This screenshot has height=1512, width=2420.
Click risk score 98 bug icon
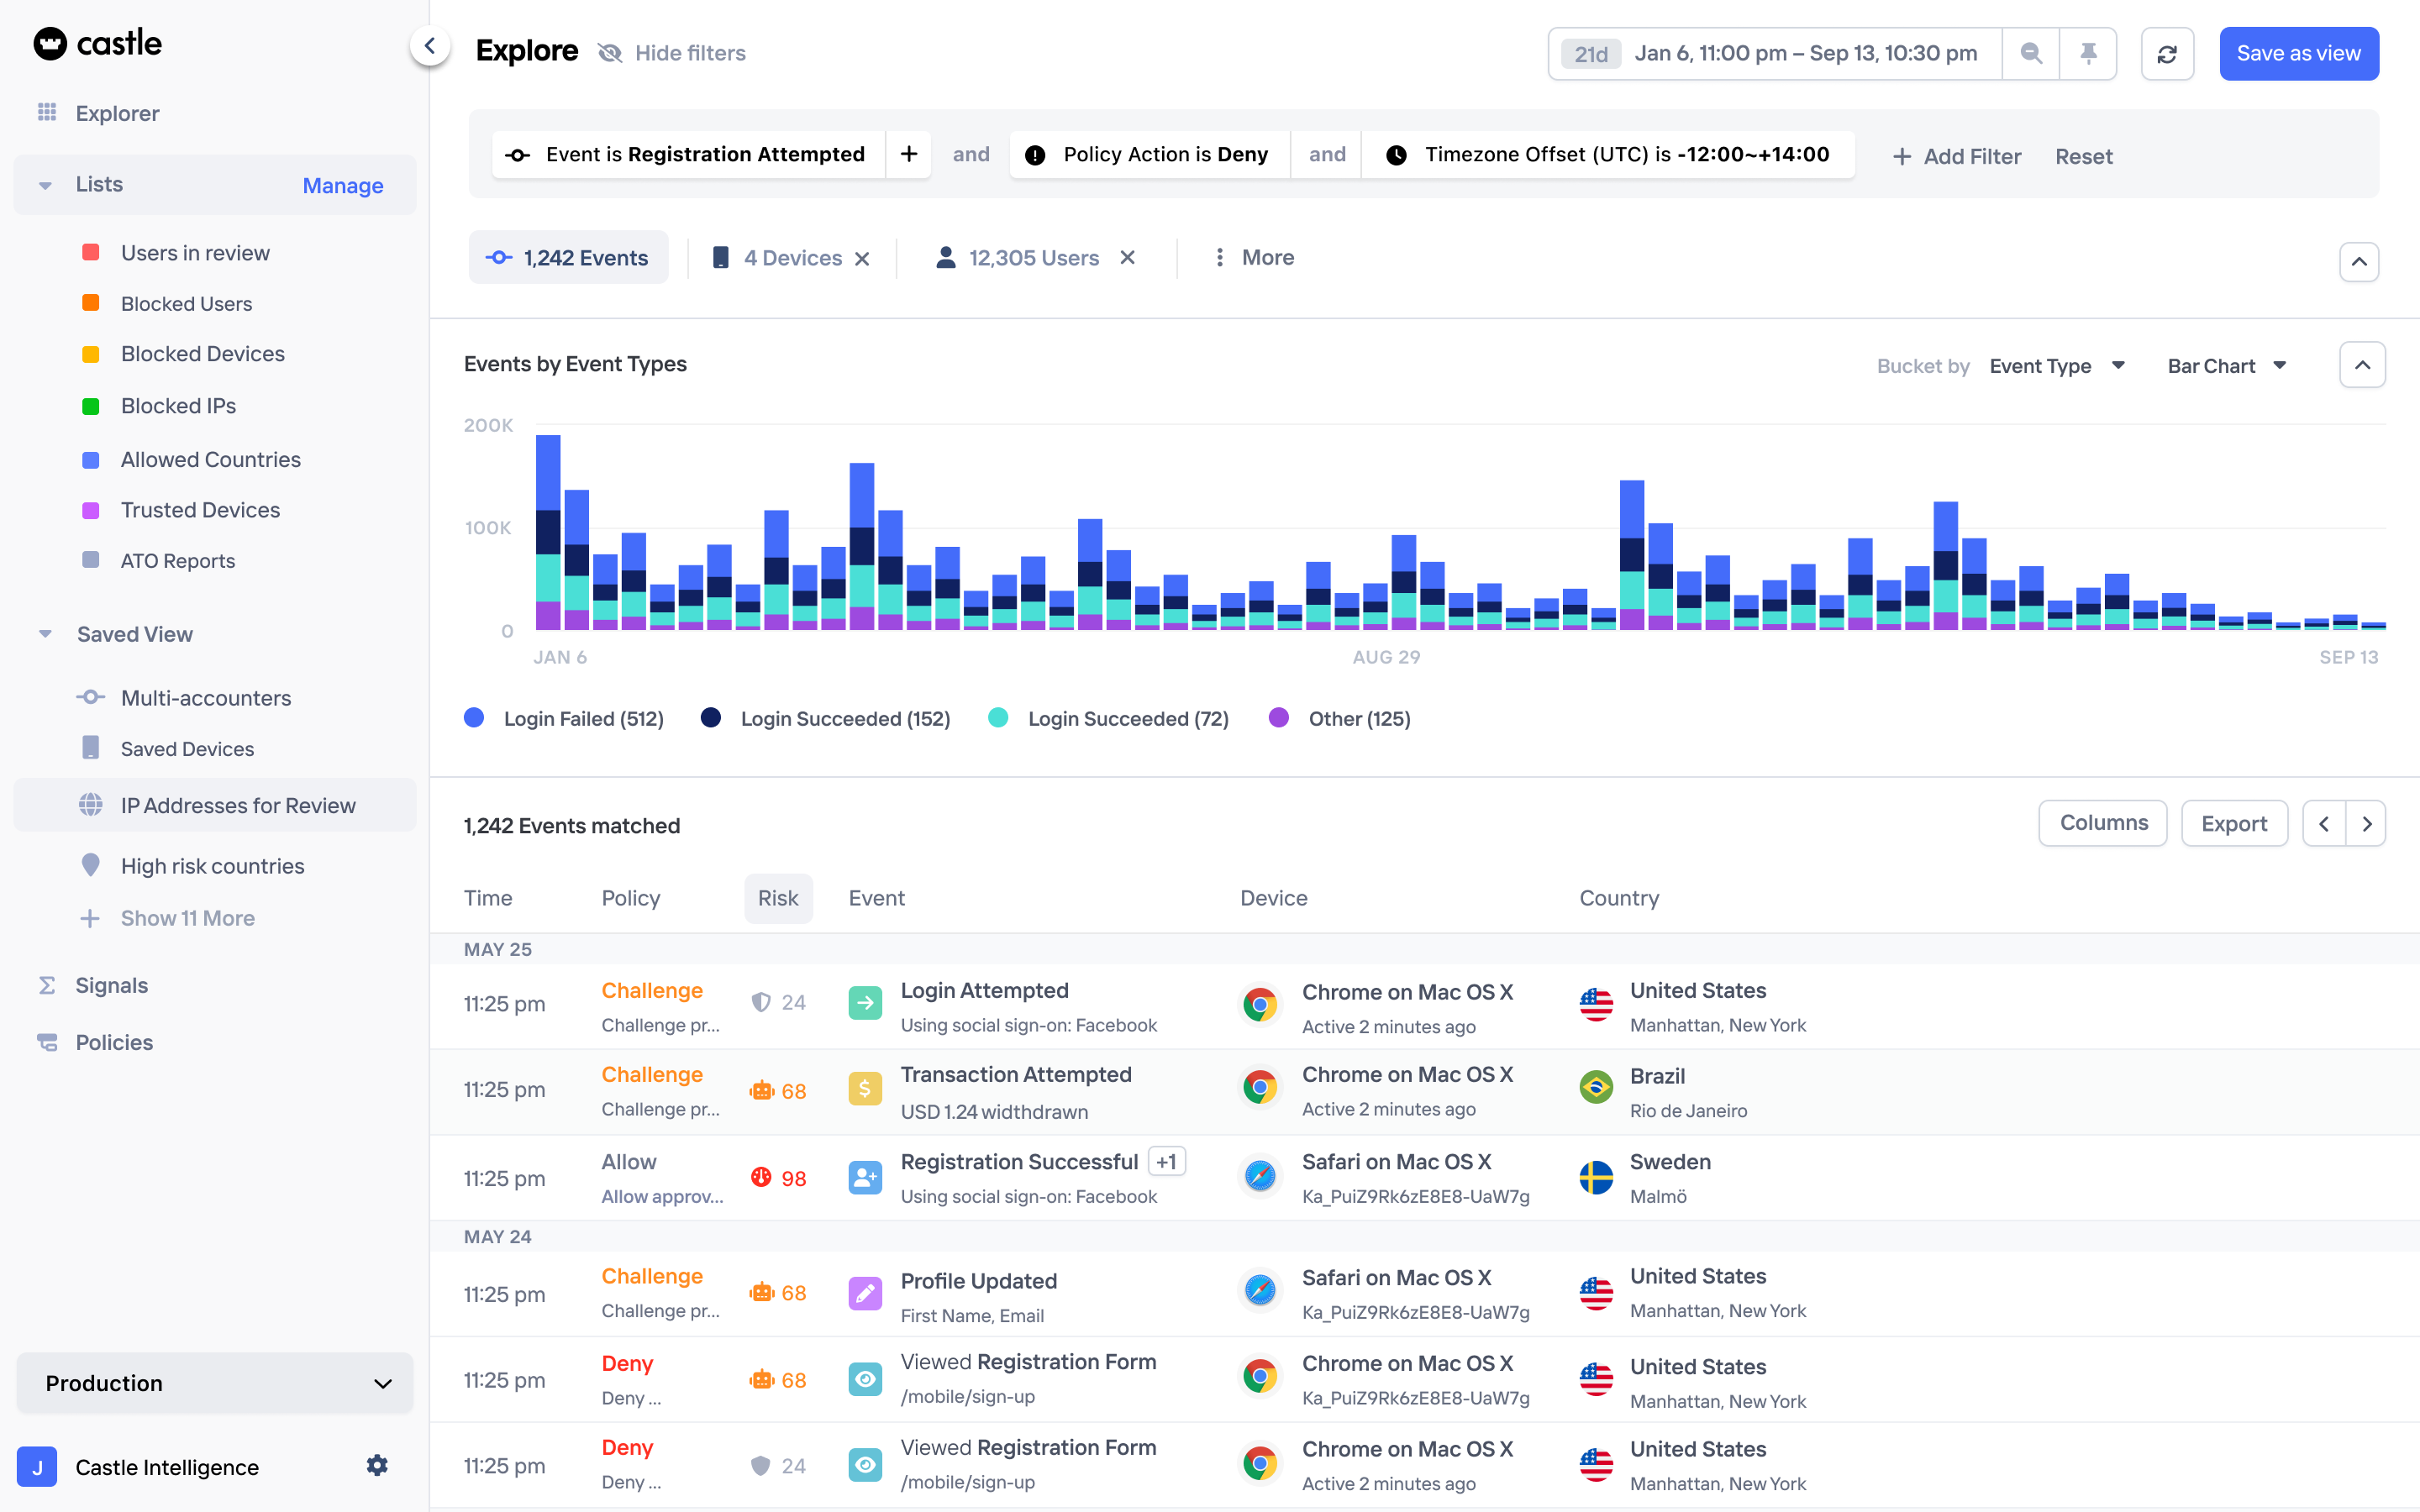761,1177
